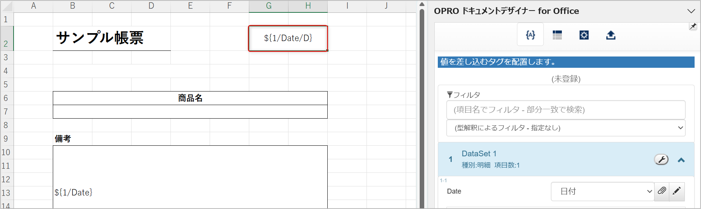This screenshot has width=701, height=209.
Task: Click the upload icon in the add-in toolbar
Action: [610, 35]
